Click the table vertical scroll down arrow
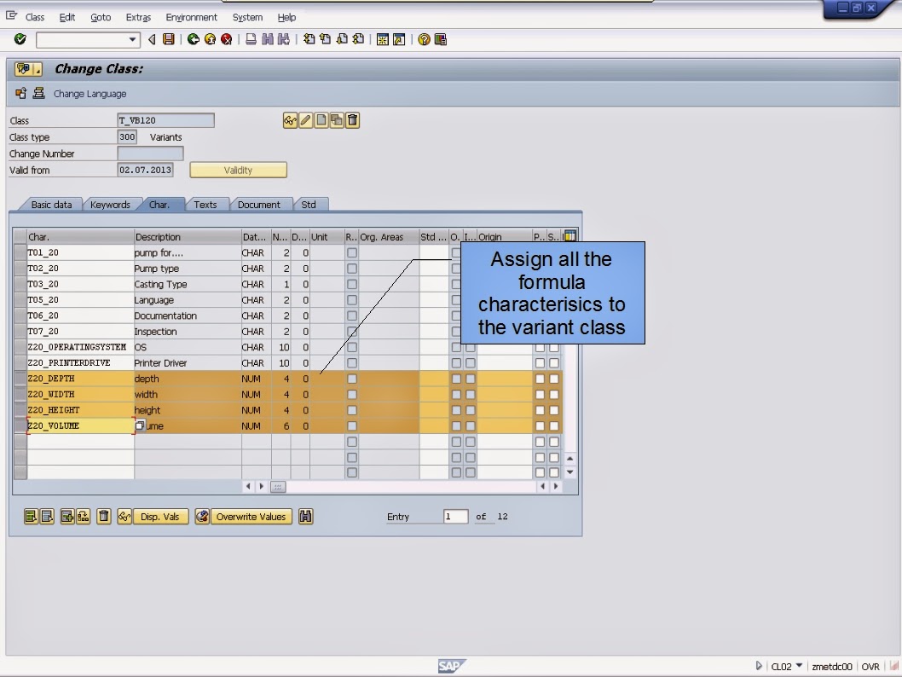Image resolution: width=902 pixels, height=677 pixels. pyautogui.click(x=570, y=472)
